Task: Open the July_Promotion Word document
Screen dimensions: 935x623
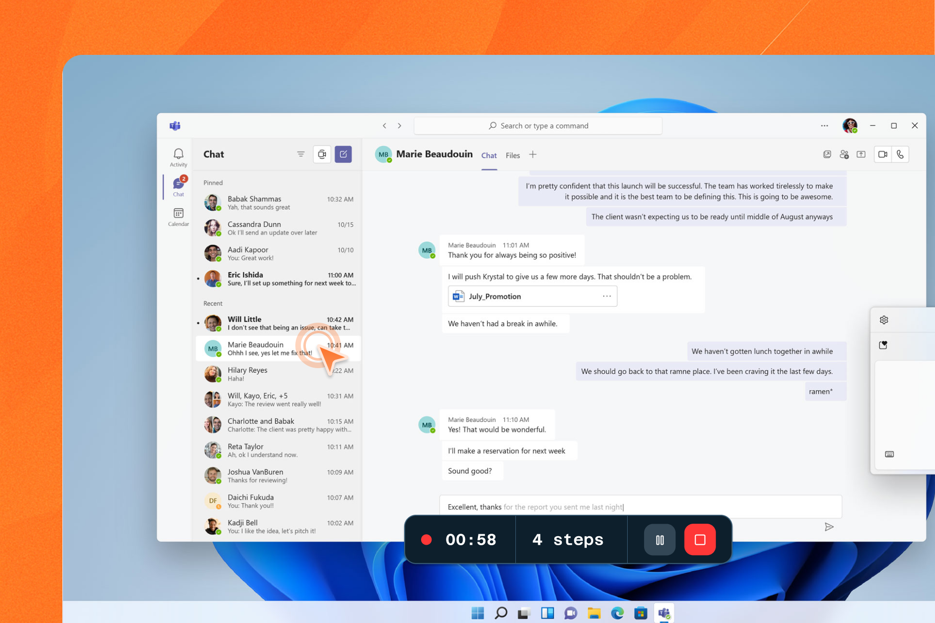Action: tap(494, 296)
